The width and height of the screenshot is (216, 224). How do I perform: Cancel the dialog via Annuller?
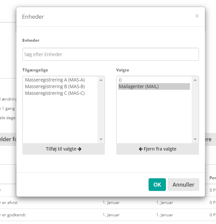(183, 185)
